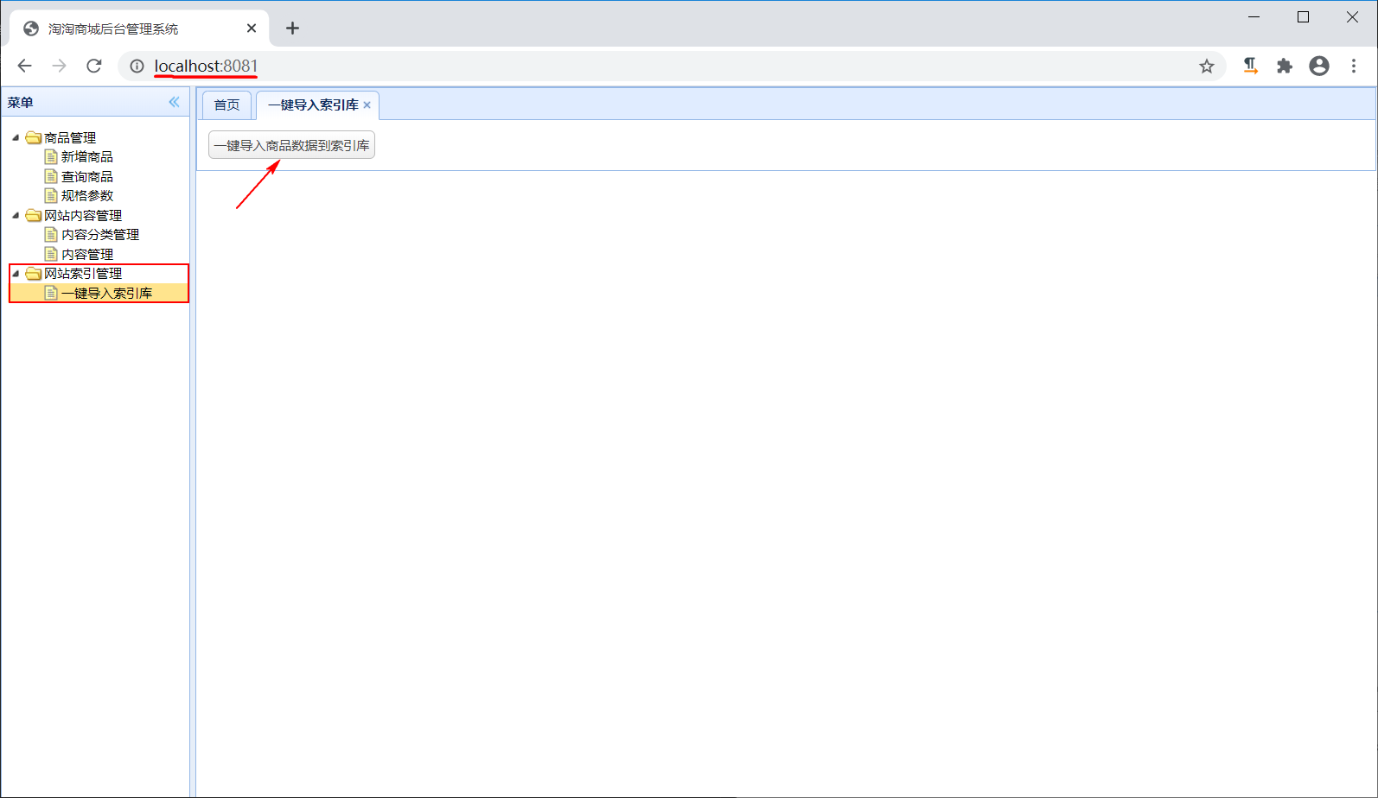Open the paragraph extension icon
1378x798 pixels.
1250,66
